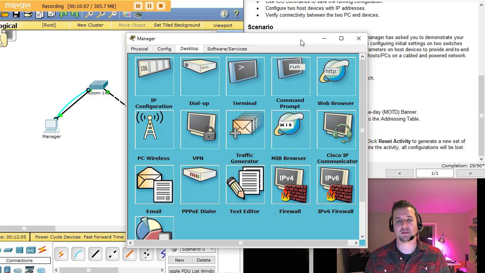Open the VPN padlock icon

point(200,130)
